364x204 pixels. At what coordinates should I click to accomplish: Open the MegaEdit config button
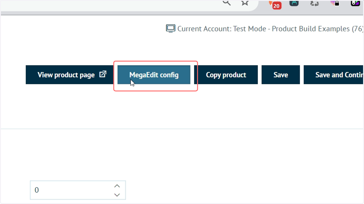tap(154, 75)
